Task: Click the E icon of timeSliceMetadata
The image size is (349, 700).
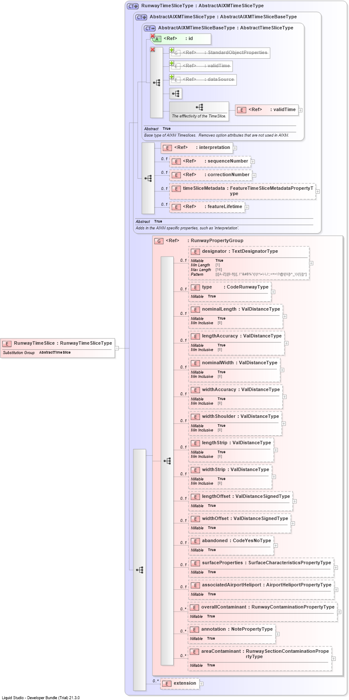Action: [x=176, y=189]
